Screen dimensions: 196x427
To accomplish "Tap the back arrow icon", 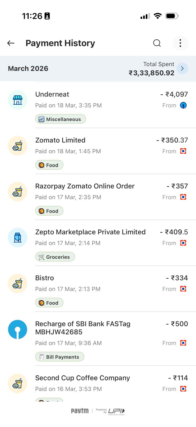I will tap(11, 43).
